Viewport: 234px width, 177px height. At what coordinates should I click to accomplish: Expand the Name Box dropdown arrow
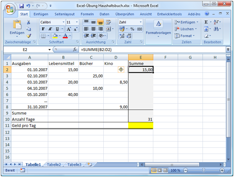point(50,50)
